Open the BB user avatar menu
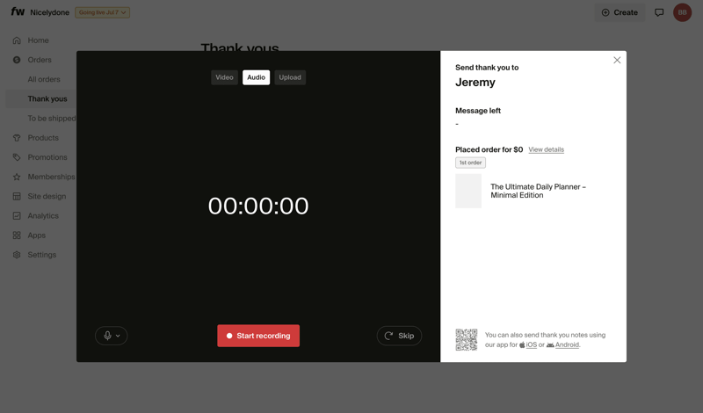This screenshot has height=413, width=703. click(683, 12)
